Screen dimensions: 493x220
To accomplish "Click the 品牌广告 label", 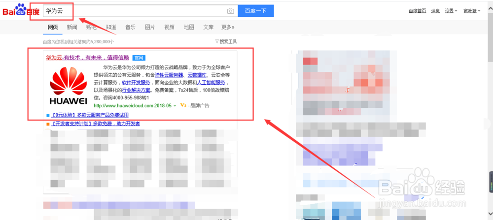I will (200, 105).
